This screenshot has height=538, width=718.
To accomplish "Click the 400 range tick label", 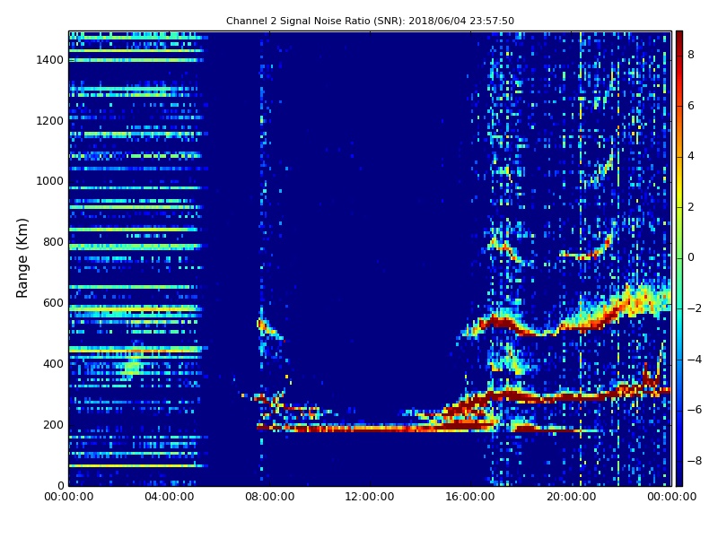I will pos(54,364).
